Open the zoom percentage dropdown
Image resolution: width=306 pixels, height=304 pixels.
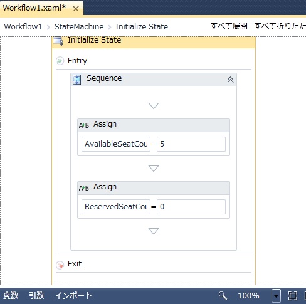click(276, 296)
